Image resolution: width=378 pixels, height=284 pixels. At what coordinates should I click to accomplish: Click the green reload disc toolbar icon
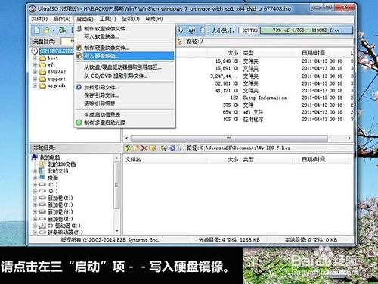coord(62,30)
